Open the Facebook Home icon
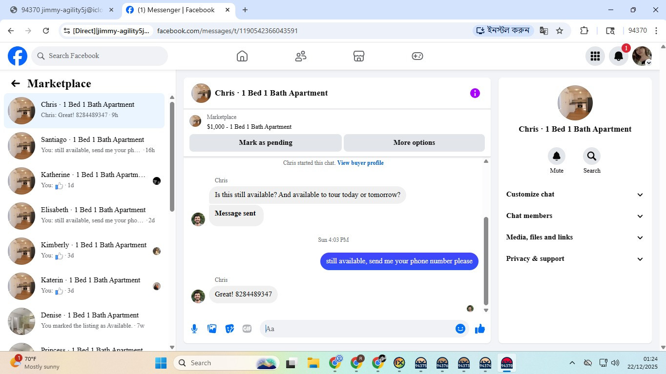The height and width of the screenshot is (374, 666). pos(242,56)
